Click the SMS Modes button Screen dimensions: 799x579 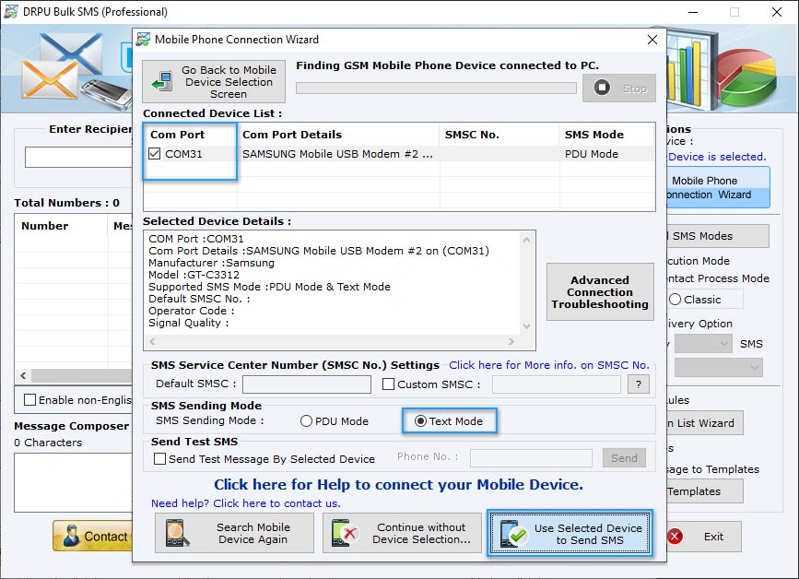click(718, 235)
